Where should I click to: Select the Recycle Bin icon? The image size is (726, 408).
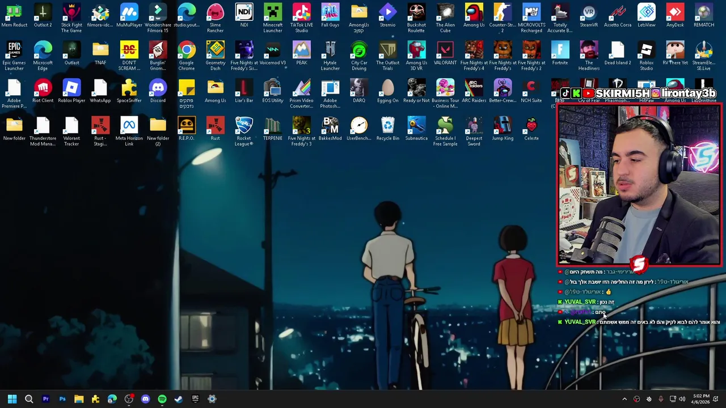(387, 129)
